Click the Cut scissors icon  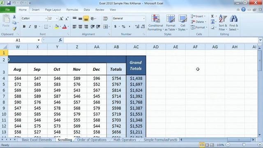(x=14, y=16)
